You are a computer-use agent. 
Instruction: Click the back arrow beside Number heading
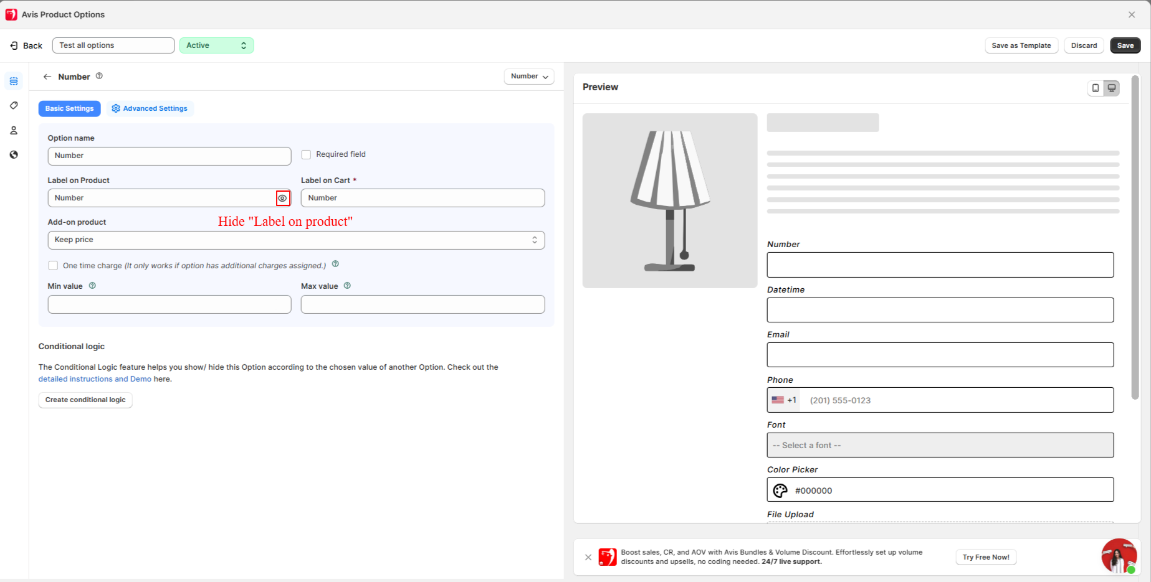[x=47, y=77]
